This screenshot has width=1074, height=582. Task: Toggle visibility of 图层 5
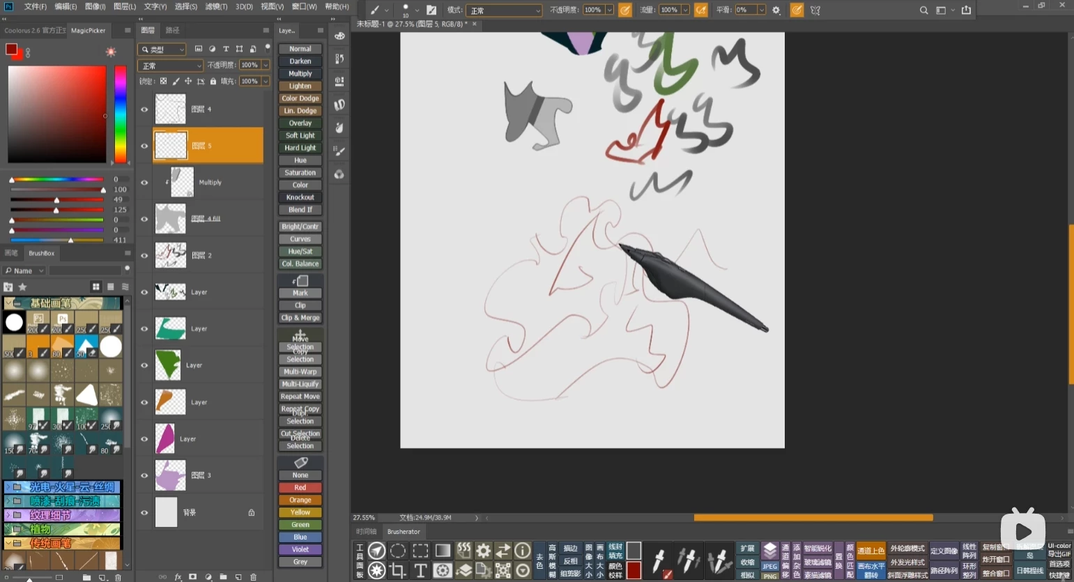pyautogui.click(x=144, y=146)
